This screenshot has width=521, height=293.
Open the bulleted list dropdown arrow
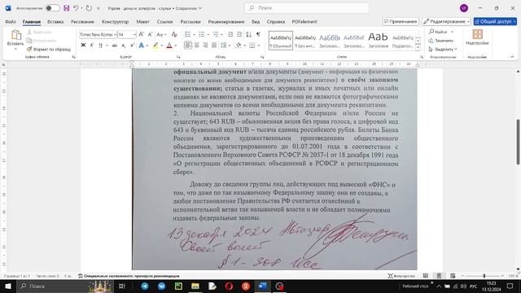195,34
